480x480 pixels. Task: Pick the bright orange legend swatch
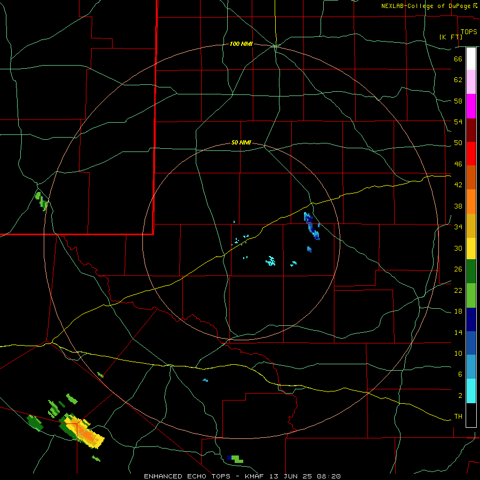pyautogui.click(x=471, y=202)
